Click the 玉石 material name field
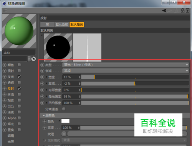 19,52
